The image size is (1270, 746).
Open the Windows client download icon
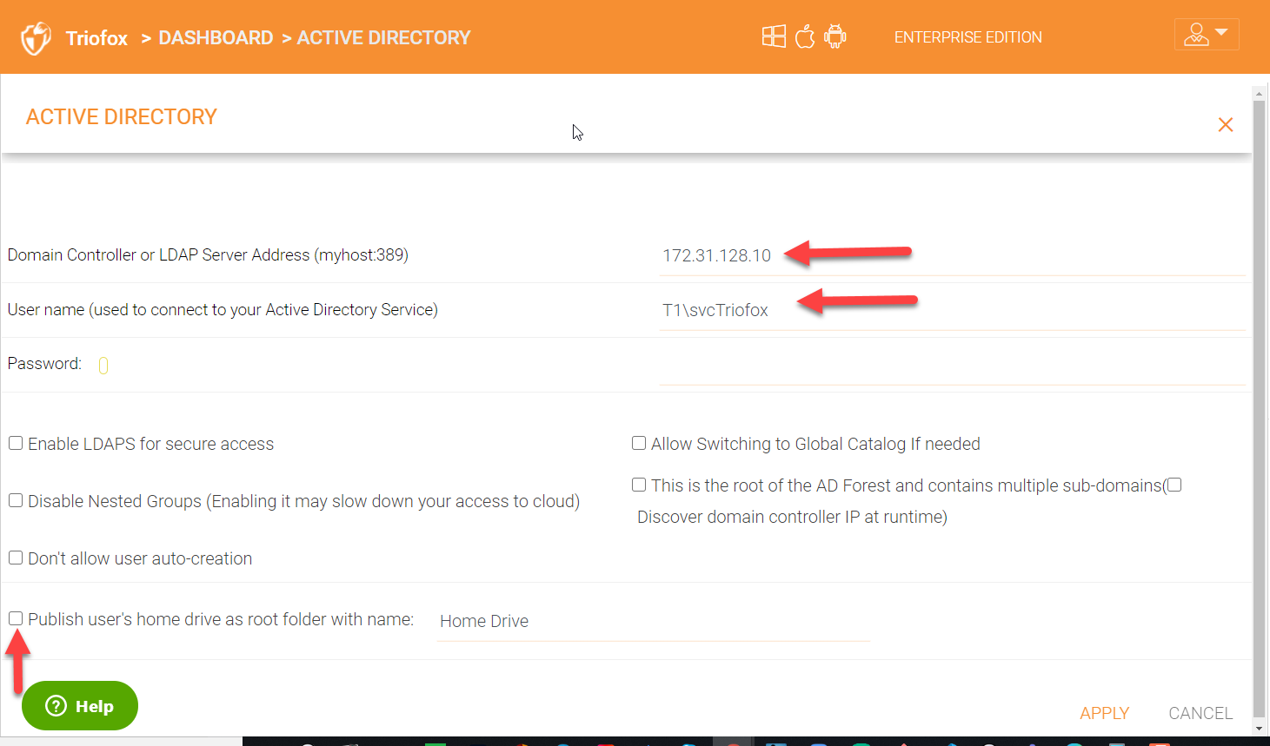tap(774, 36)
